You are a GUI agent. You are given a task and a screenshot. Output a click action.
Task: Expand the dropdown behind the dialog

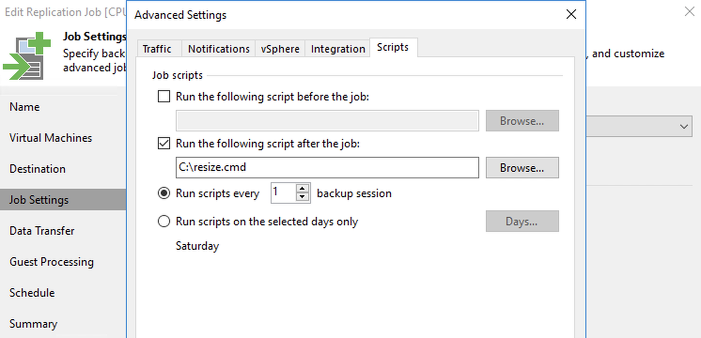(x=683, y=126)
